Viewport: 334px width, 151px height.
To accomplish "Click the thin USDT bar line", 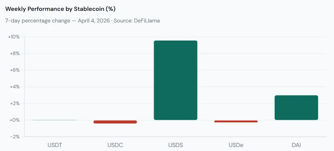I will [x=55, y=120].
